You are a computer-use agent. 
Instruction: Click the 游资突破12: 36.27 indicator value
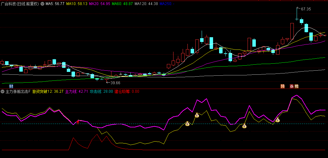(48, 91)
